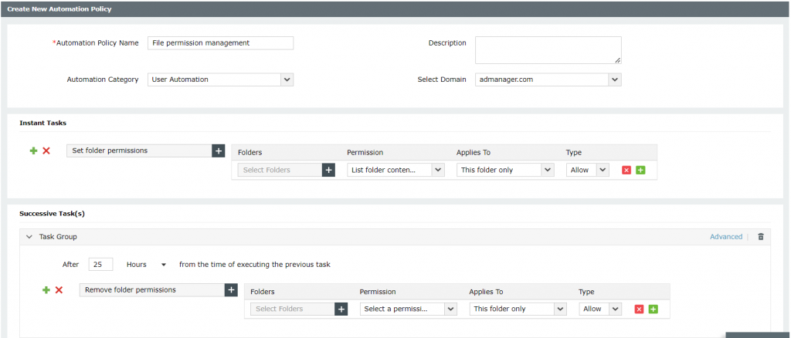The width and height of the screenshot is (791, 338).
Task: Open the List folder contents permission dropdown
Action: [x=395, y=170]
